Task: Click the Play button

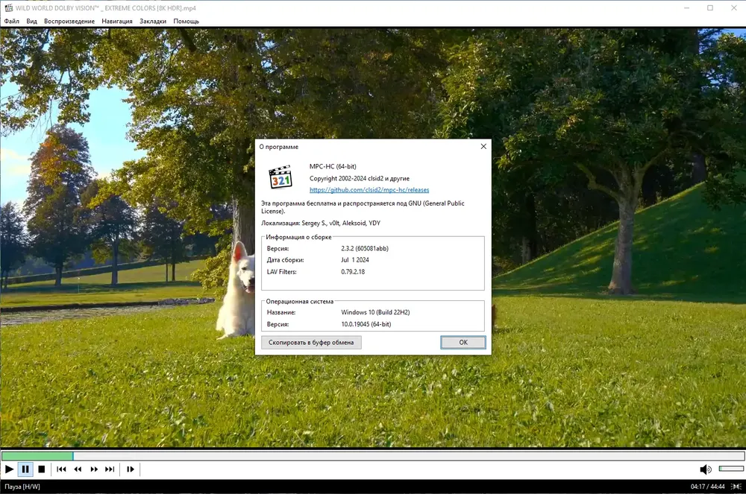Action: click(9, 469)
